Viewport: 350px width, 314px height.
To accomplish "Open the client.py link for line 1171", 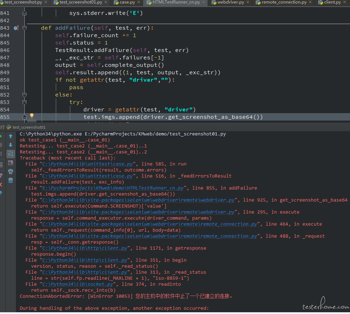I will pos(85,248).
